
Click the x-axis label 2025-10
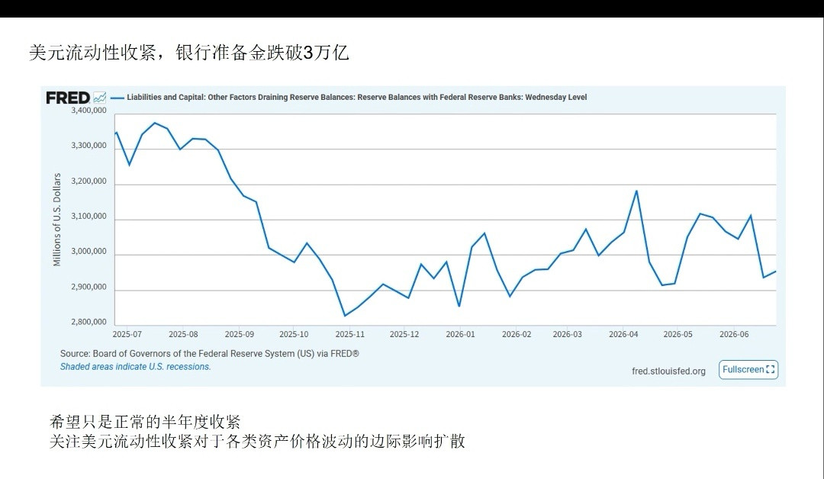[x=294, y=334]
